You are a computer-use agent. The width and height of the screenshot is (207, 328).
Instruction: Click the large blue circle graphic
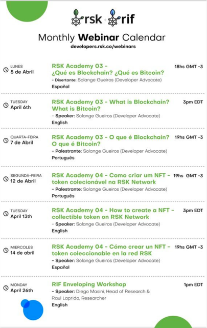(x=33, y=310)
